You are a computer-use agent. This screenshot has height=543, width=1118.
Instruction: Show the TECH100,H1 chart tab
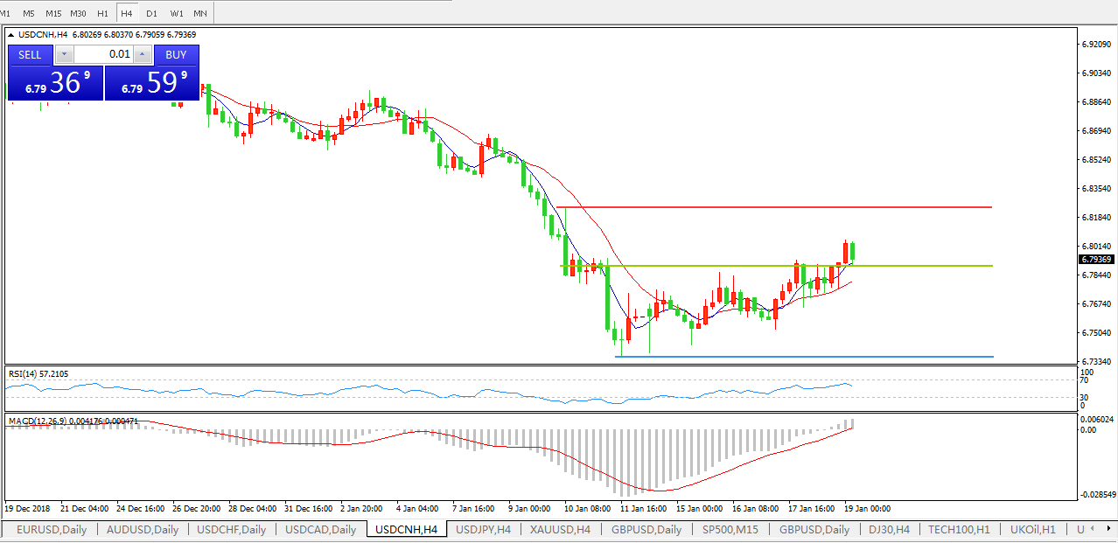[x=959, y=529]
